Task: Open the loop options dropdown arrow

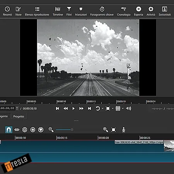Action: coord(102,109)
